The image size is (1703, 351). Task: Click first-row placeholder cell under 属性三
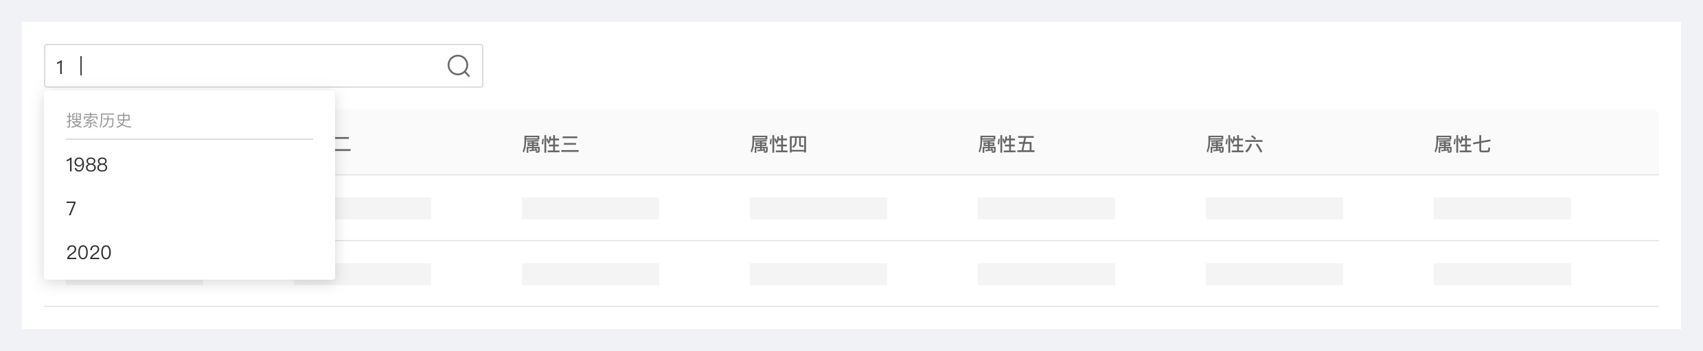(591, 208)
